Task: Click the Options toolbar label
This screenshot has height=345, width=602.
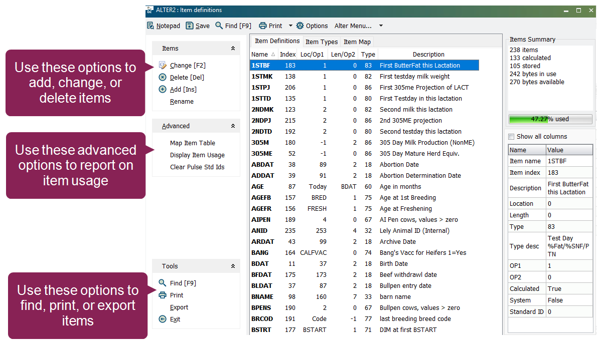Action: coord(317,26)
